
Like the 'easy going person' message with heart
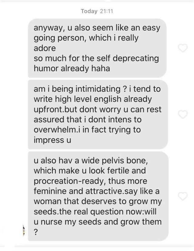click(183, 48)
